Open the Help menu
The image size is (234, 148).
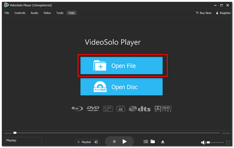pyautogui.click(x=72, y=13)
